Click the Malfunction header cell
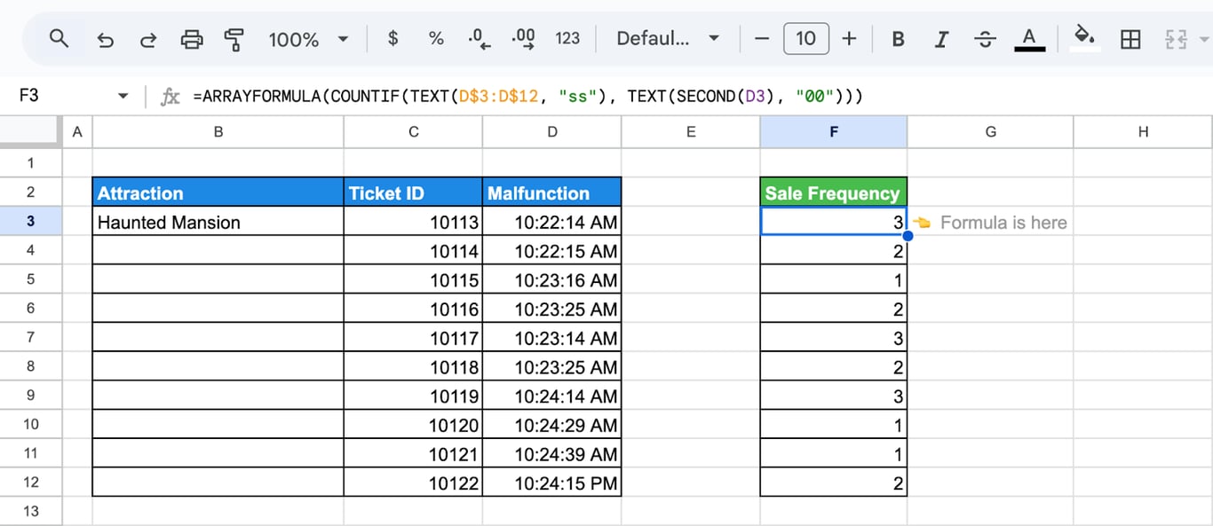Image resolution: width=1213 pixels, height=526 pixels. (552, 192)
